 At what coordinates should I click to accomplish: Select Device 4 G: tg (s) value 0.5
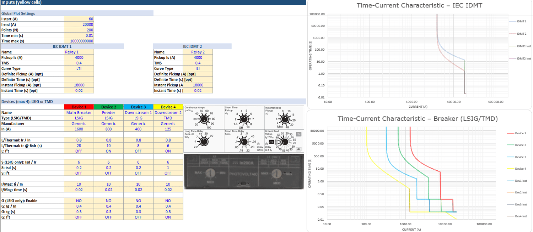click(168, 212)
